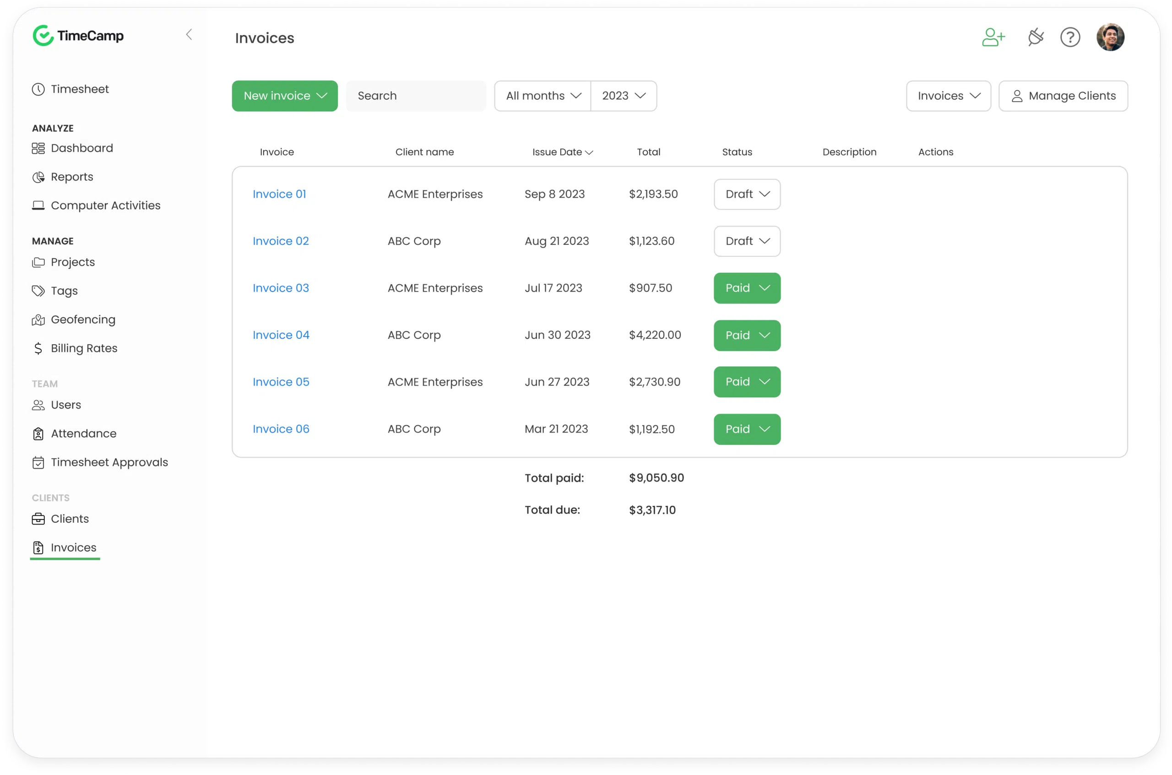The image size is (1172, 775).
Task: Click the Timesheet clock icon
Action: [x=38, y=89]
